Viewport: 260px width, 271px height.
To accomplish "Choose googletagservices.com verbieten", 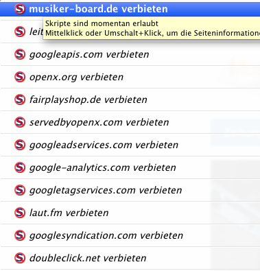I will pyautogui.click(x=130, y=190).
